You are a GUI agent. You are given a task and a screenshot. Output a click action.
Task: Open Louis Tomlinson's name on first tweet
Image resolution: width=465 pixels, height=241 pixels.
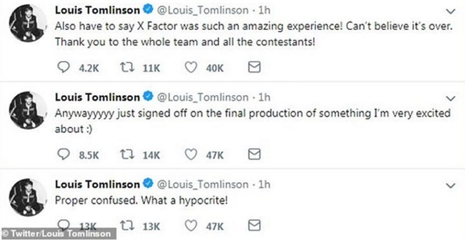point(97,10)
